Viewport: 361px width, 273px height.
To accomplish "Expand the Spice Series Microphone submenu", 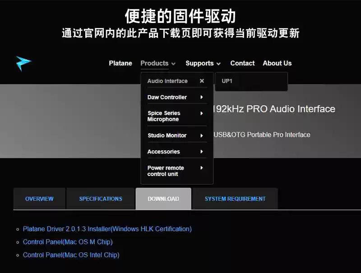I will point(202,116).
